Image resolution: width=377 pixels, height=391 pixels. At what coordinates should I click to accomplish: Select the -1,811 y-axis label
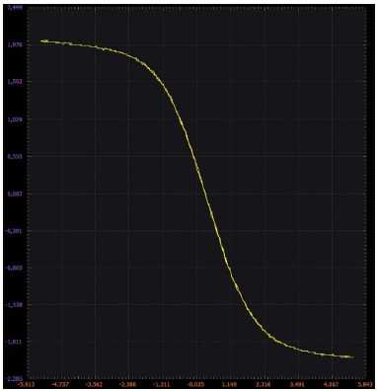(15, 342)
